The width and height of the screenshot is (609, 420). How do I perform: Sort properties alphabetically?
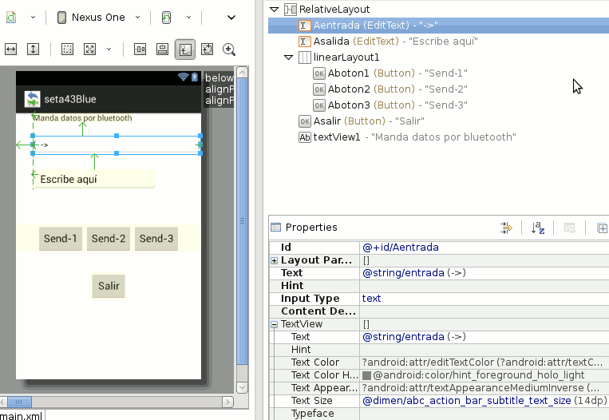[538, 228]
